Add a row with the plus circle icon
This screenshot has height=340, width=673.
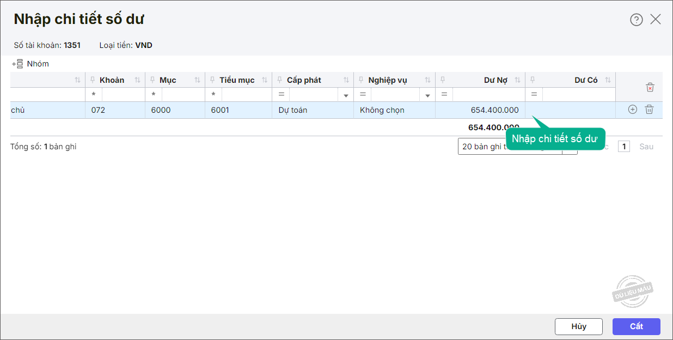click(633, 110)
